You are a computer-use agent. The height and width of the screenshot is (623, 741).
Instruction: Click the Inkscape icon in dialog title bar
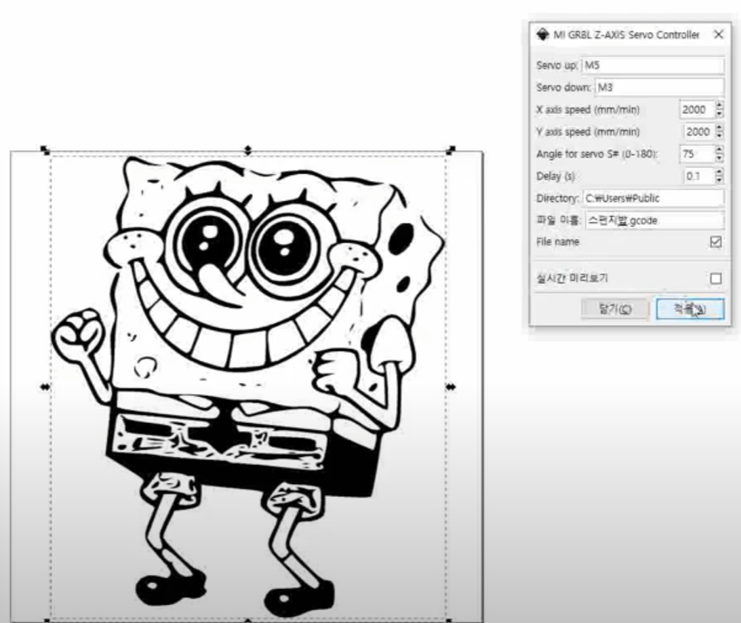coord(542,35)
